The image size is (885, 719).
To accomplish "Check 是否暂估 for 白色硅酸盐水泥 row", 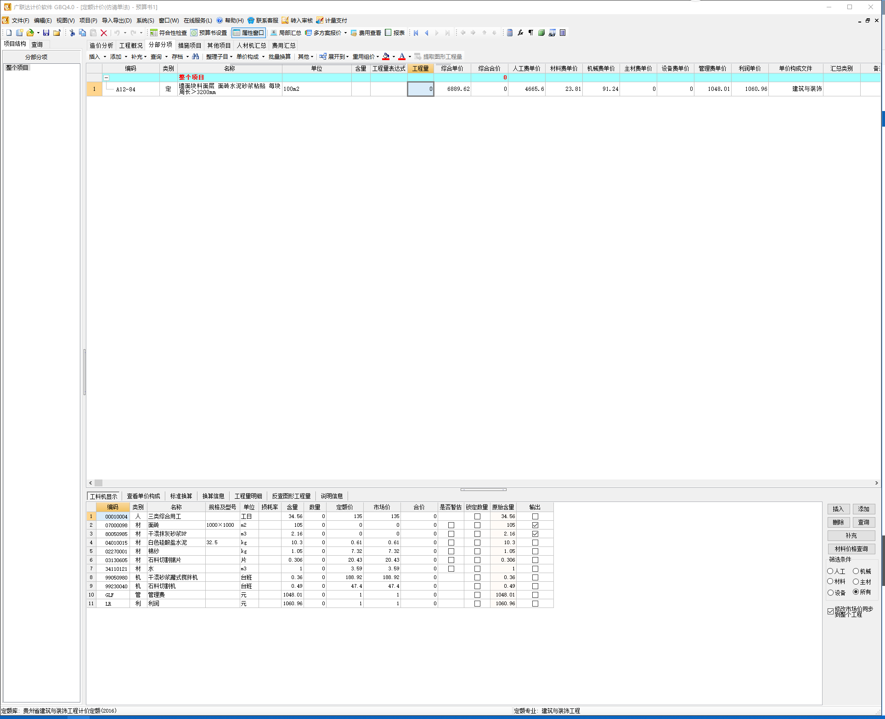I will coord(451,542).
